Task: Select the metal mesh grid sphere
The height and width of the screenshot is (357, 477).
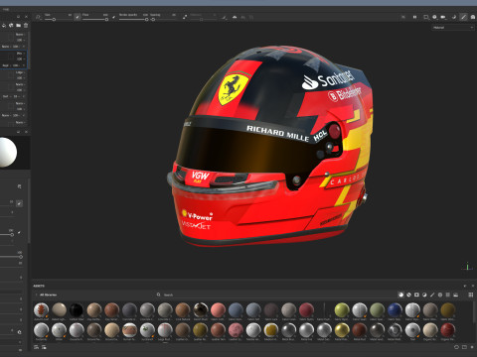Action: coord(395,330)
